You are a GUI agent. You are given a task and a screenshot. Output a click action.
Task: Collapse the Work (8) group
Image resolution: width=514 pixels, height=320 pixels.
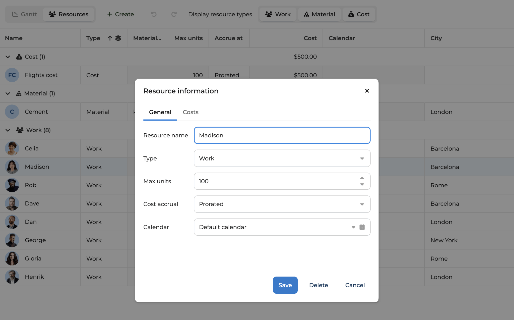click(x=8, y=130)
